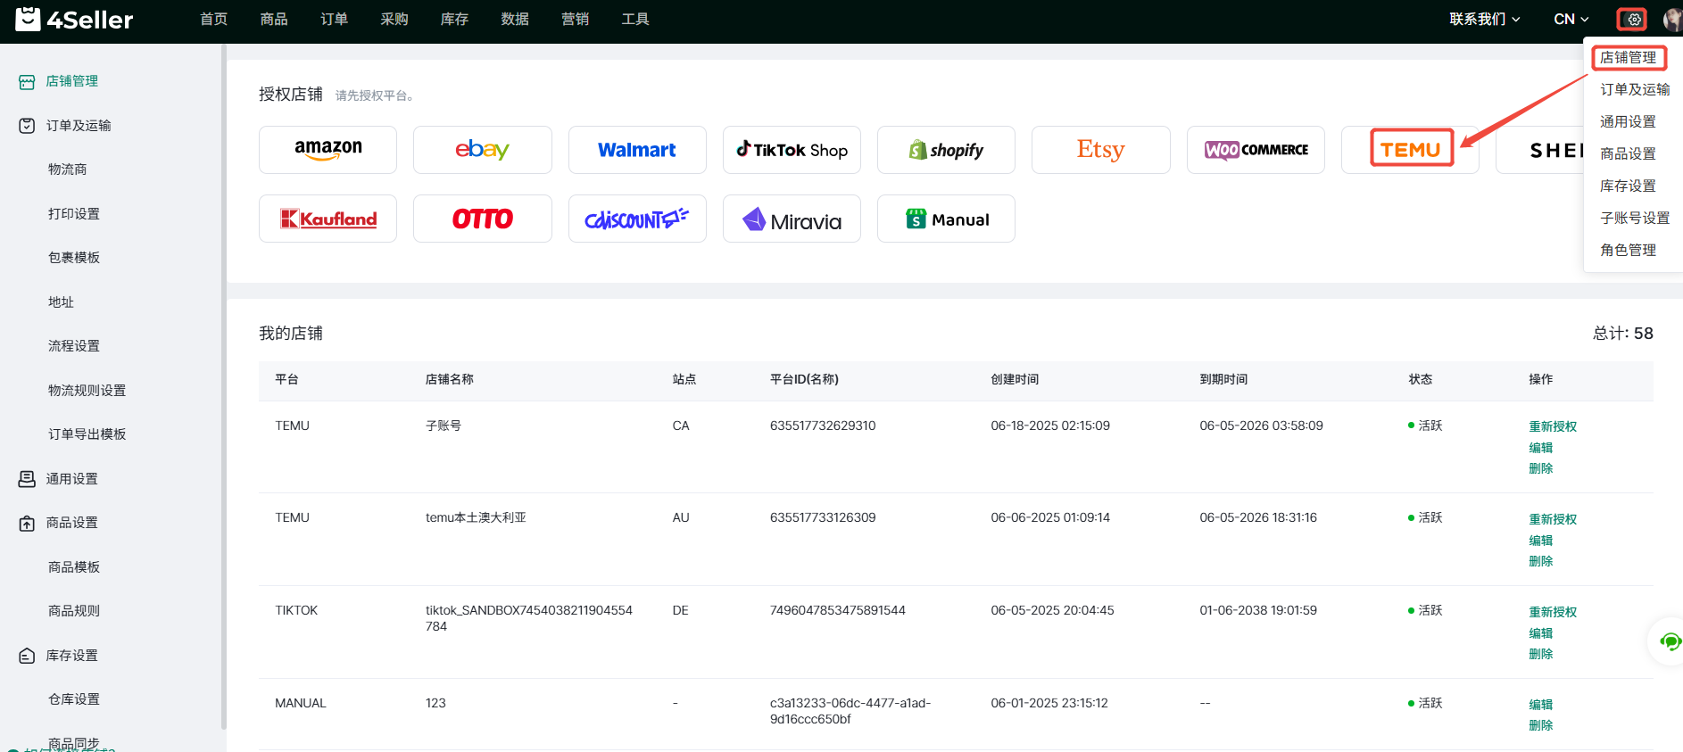Authorize a Walmart store
Screen dimensions: 1683x752
click(637, 150)
